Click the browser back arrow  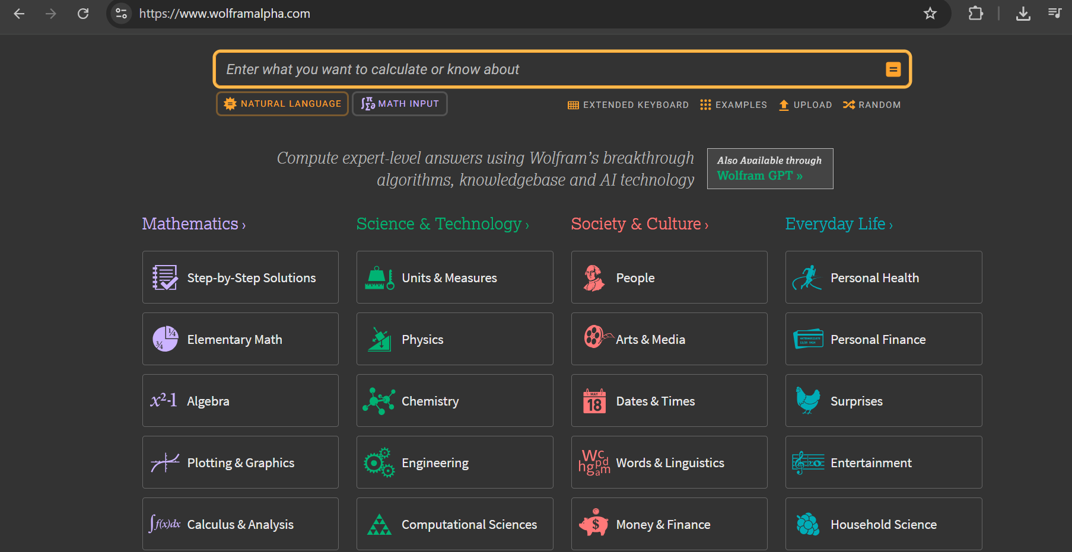(19, 14)
